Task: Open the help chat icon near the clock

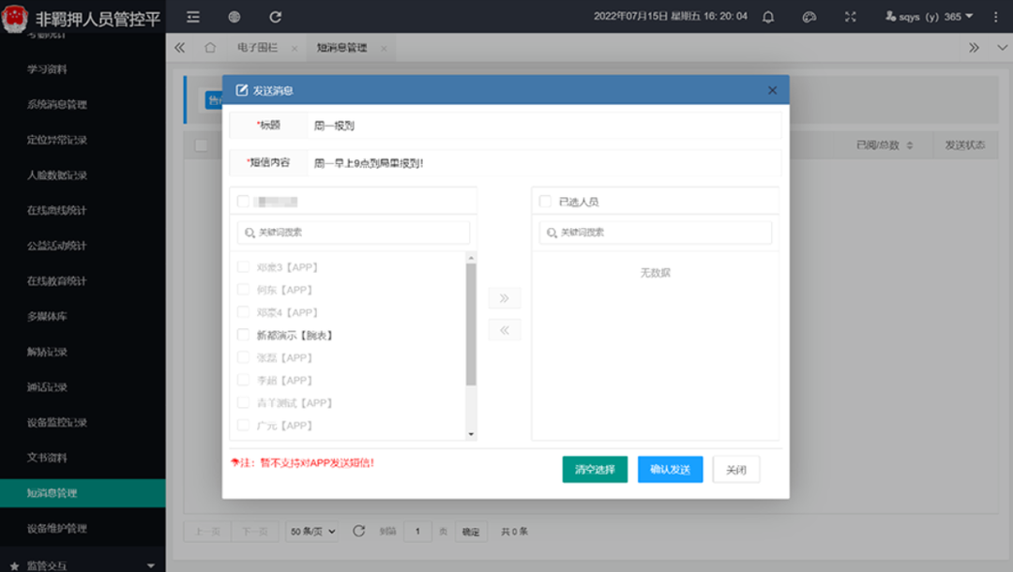Action: coord(809,16)
